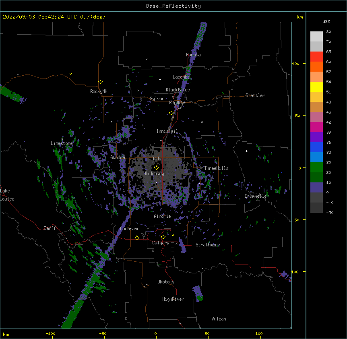Click the km unit label at top right

click(x=300, y=17)
